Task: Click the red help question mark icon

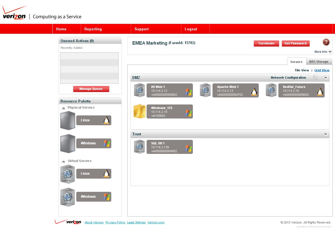Action: point(326,42)
